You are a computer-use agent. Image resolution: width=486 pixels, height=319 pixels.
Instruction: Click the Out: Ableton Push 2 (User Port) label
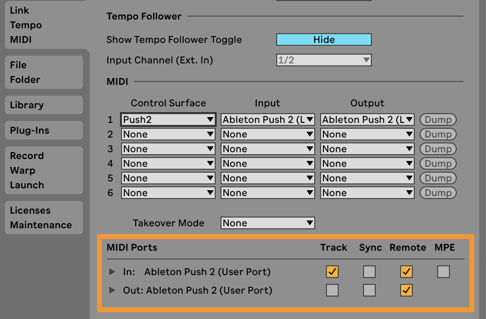click(198, 291)
